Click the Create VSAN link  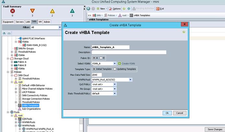pos(126,64)
